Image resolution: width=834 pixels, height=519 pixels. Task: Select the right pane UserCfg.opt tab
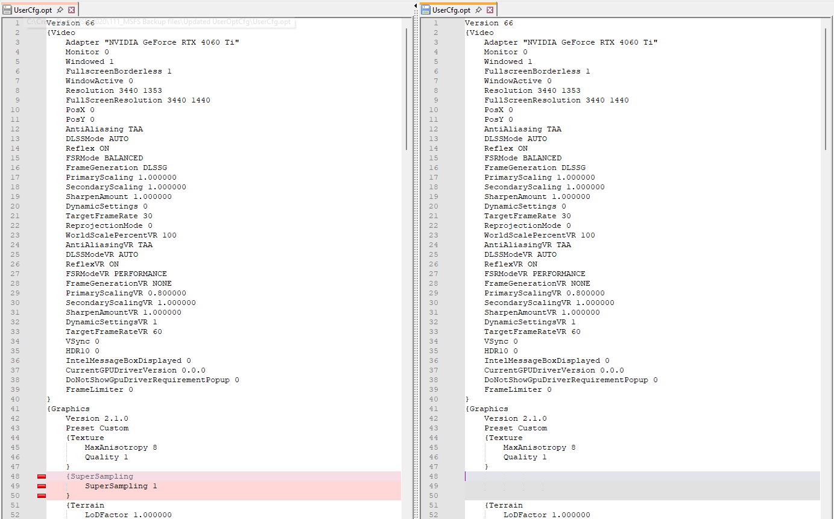[451, 9]
